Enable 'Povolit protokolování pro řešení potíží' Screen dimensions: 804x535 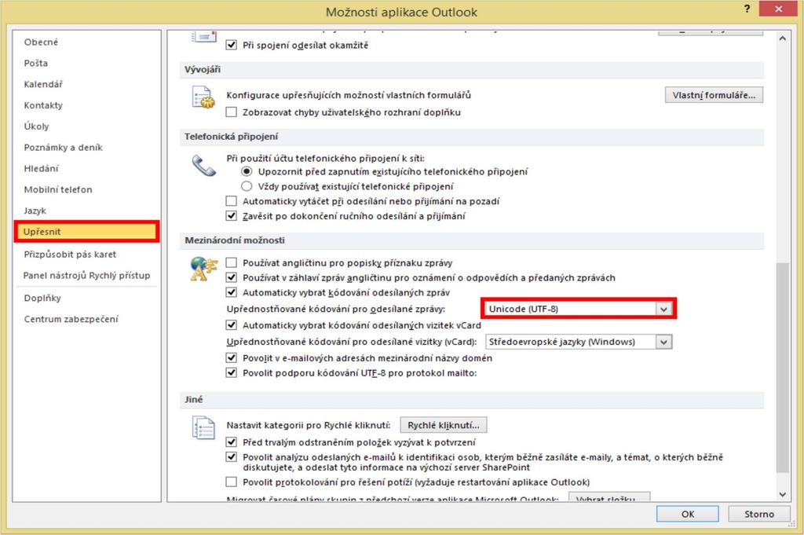coord(232,482)
